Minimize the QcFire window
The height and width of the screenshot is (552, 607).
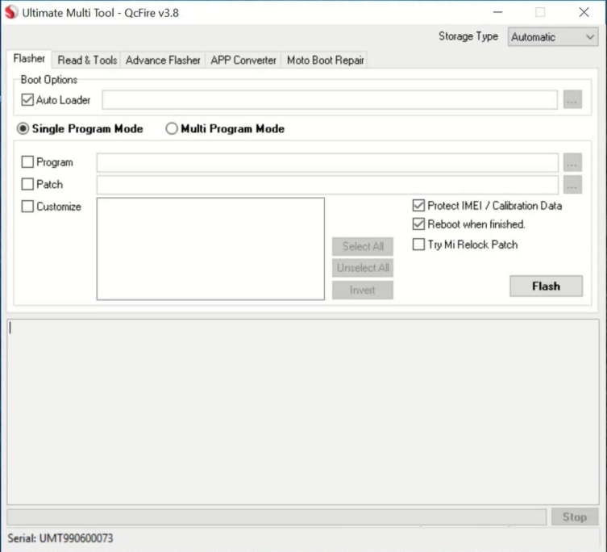[498, 12]
